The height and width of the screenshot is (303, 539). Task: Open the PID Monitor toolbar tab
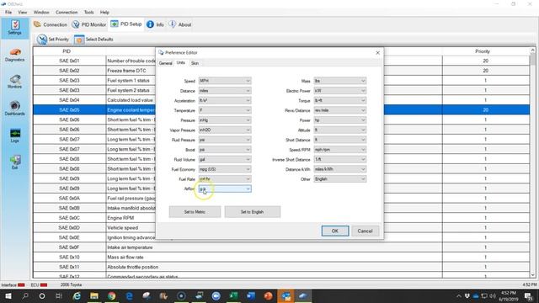coord(89,24)
